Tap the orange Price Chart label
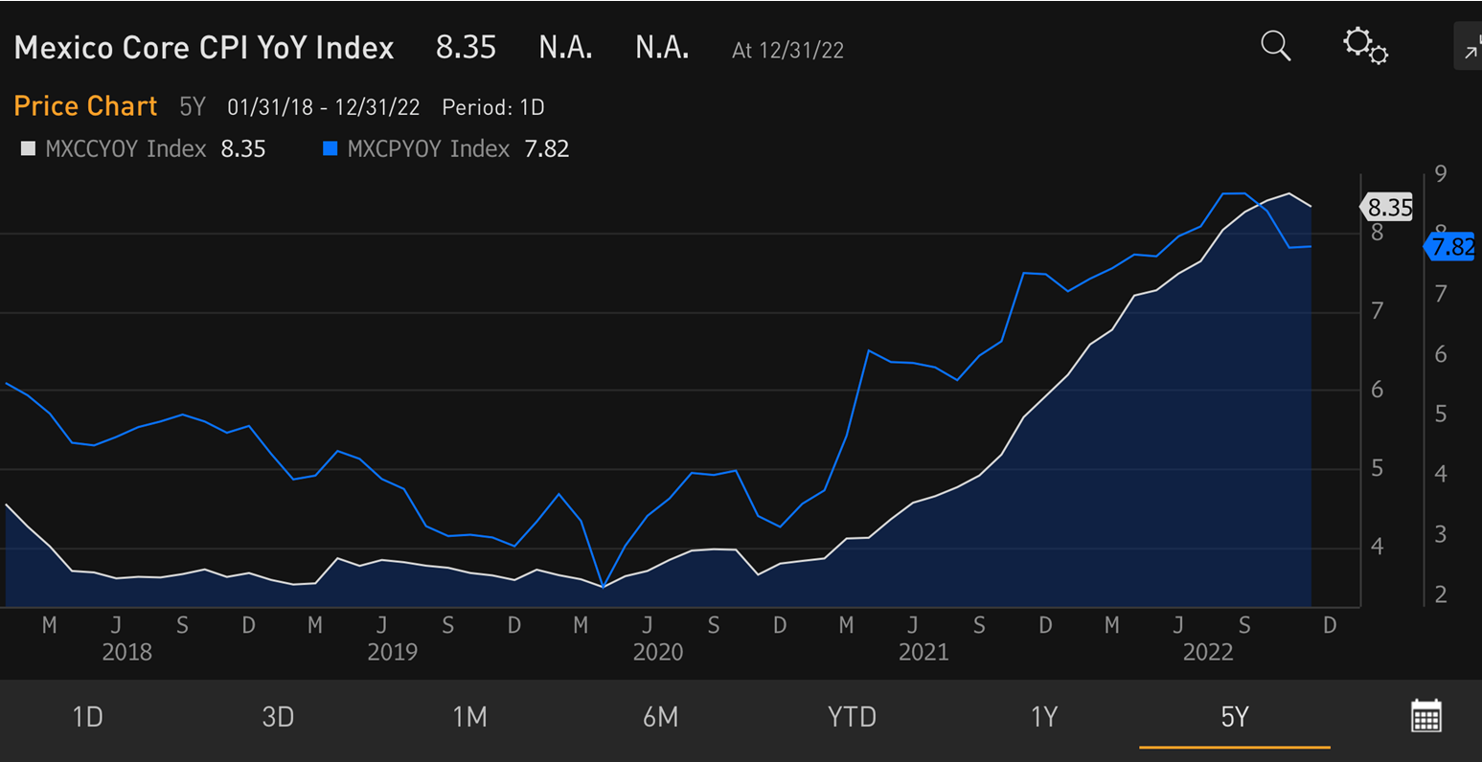1482x762 pixels. coord(85,106)
